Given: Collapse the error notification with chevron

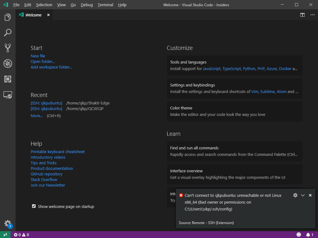Looking at the screenshot, I should pos(303,195).
